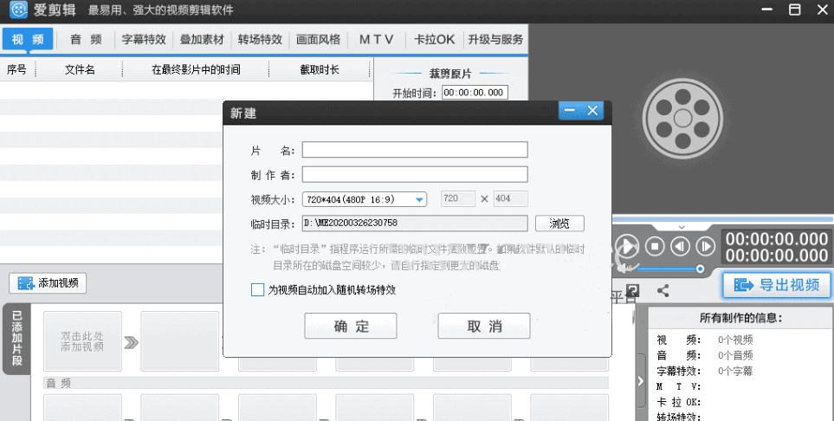This screenshot has width=834, height=421.
Task: Switch to the 音频 tab
Action: pyautogui.click(x=87, y=39)
